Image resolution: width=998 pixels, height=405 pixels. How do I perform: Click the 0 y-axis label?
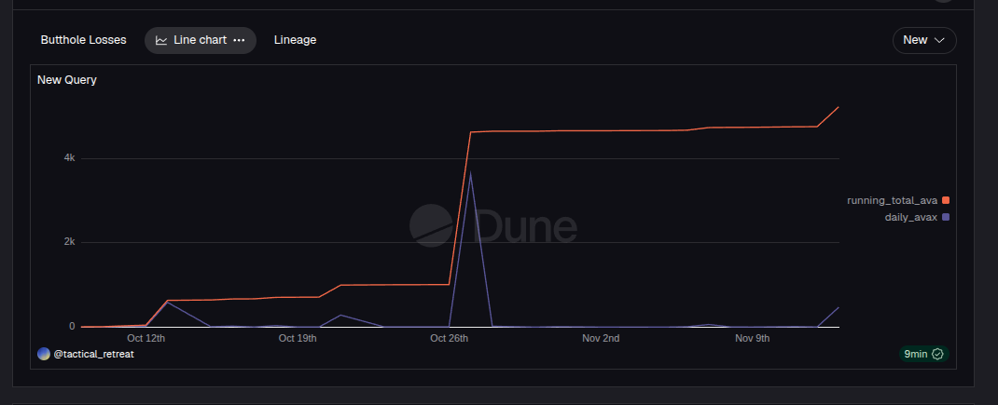point(72,326)
